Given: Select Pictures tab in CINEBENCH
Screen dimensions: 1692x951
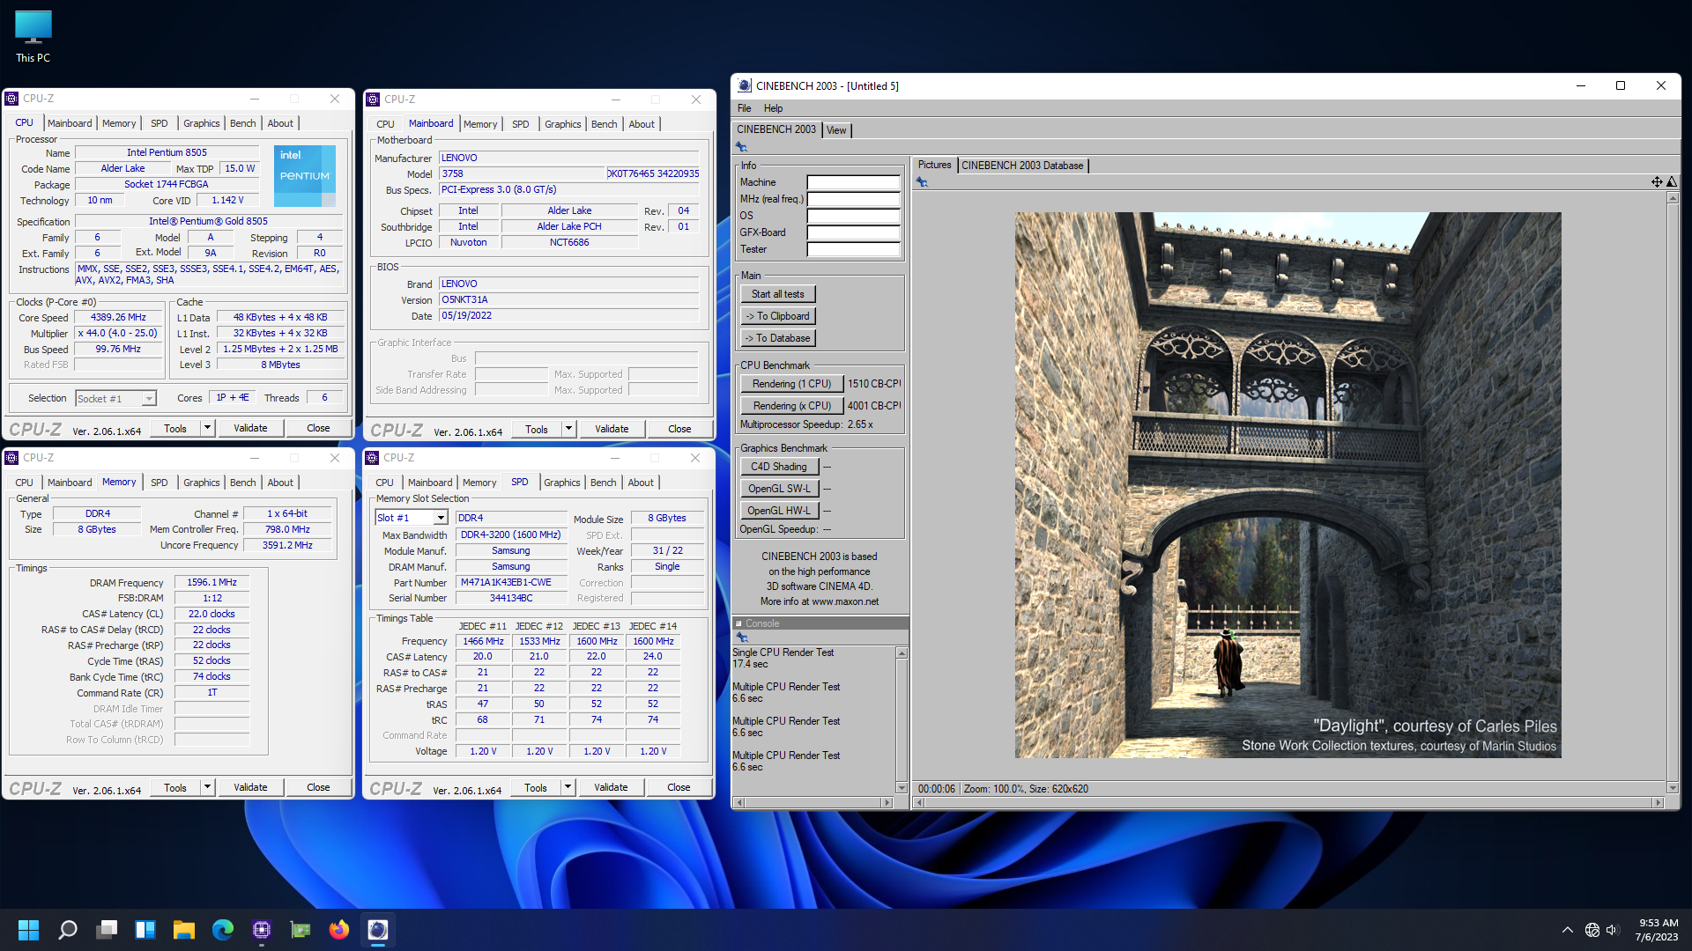Looking at the screenshot, I should (934, 165).
